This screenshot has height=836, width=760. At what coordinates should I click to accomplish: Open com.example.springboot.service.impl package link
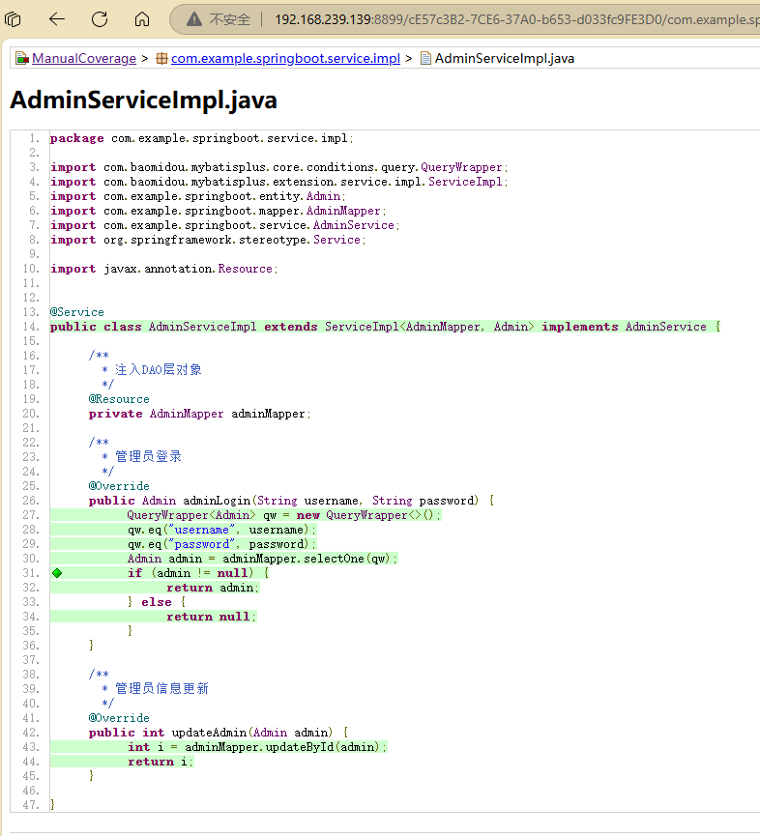(285, 58)
